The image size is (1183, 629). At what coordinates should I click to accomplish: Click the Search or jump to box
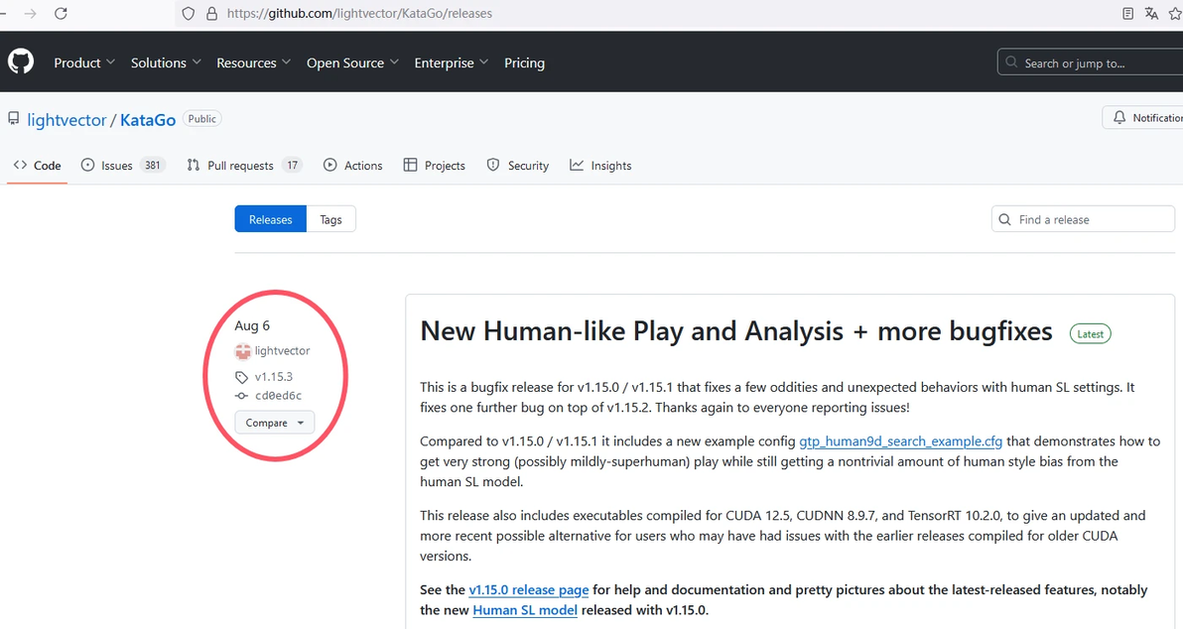[x=1088, y=63]
